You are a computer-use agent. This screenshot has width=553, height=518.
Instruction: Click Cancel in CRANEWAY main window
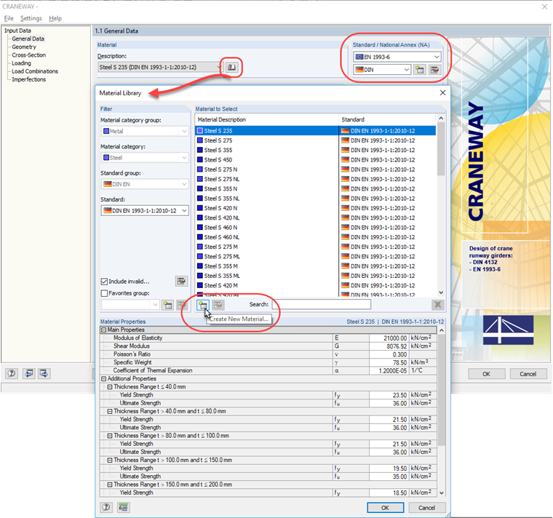coord(528,374)
